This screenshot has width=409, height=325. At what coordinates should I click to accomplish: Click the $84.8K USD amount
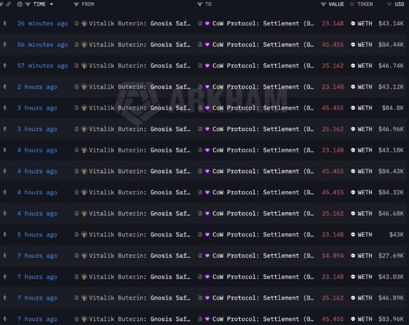[x=393, y=108]
